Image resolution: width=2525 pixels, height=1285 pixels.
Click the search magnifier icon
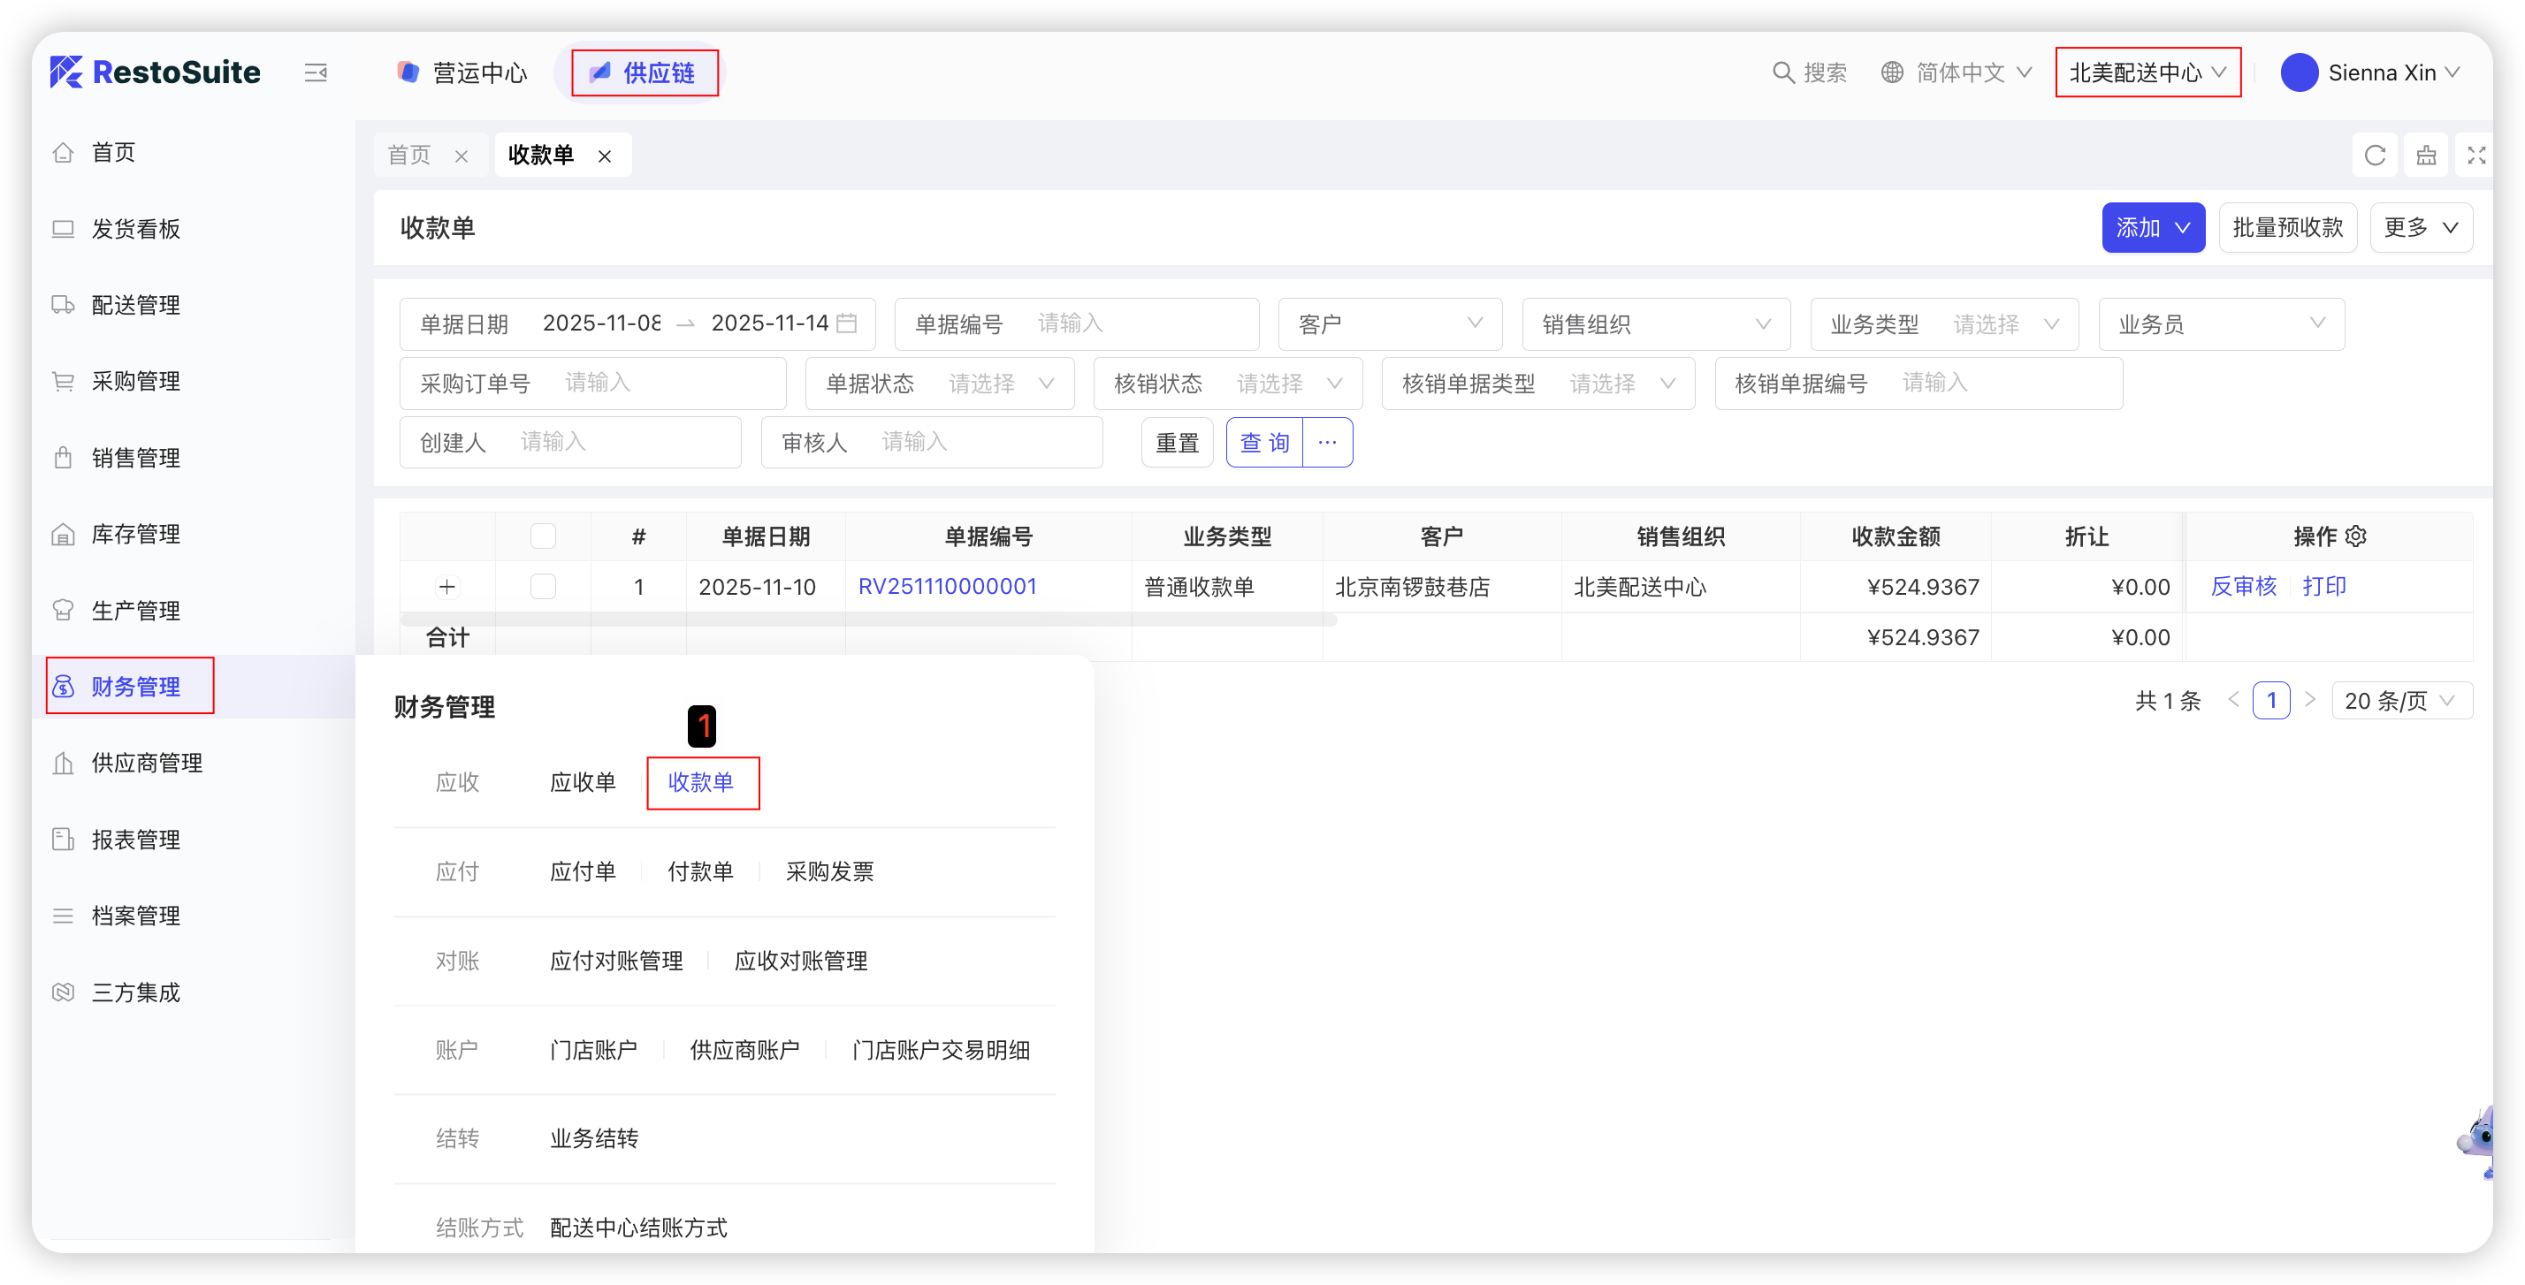(1783, 72)
